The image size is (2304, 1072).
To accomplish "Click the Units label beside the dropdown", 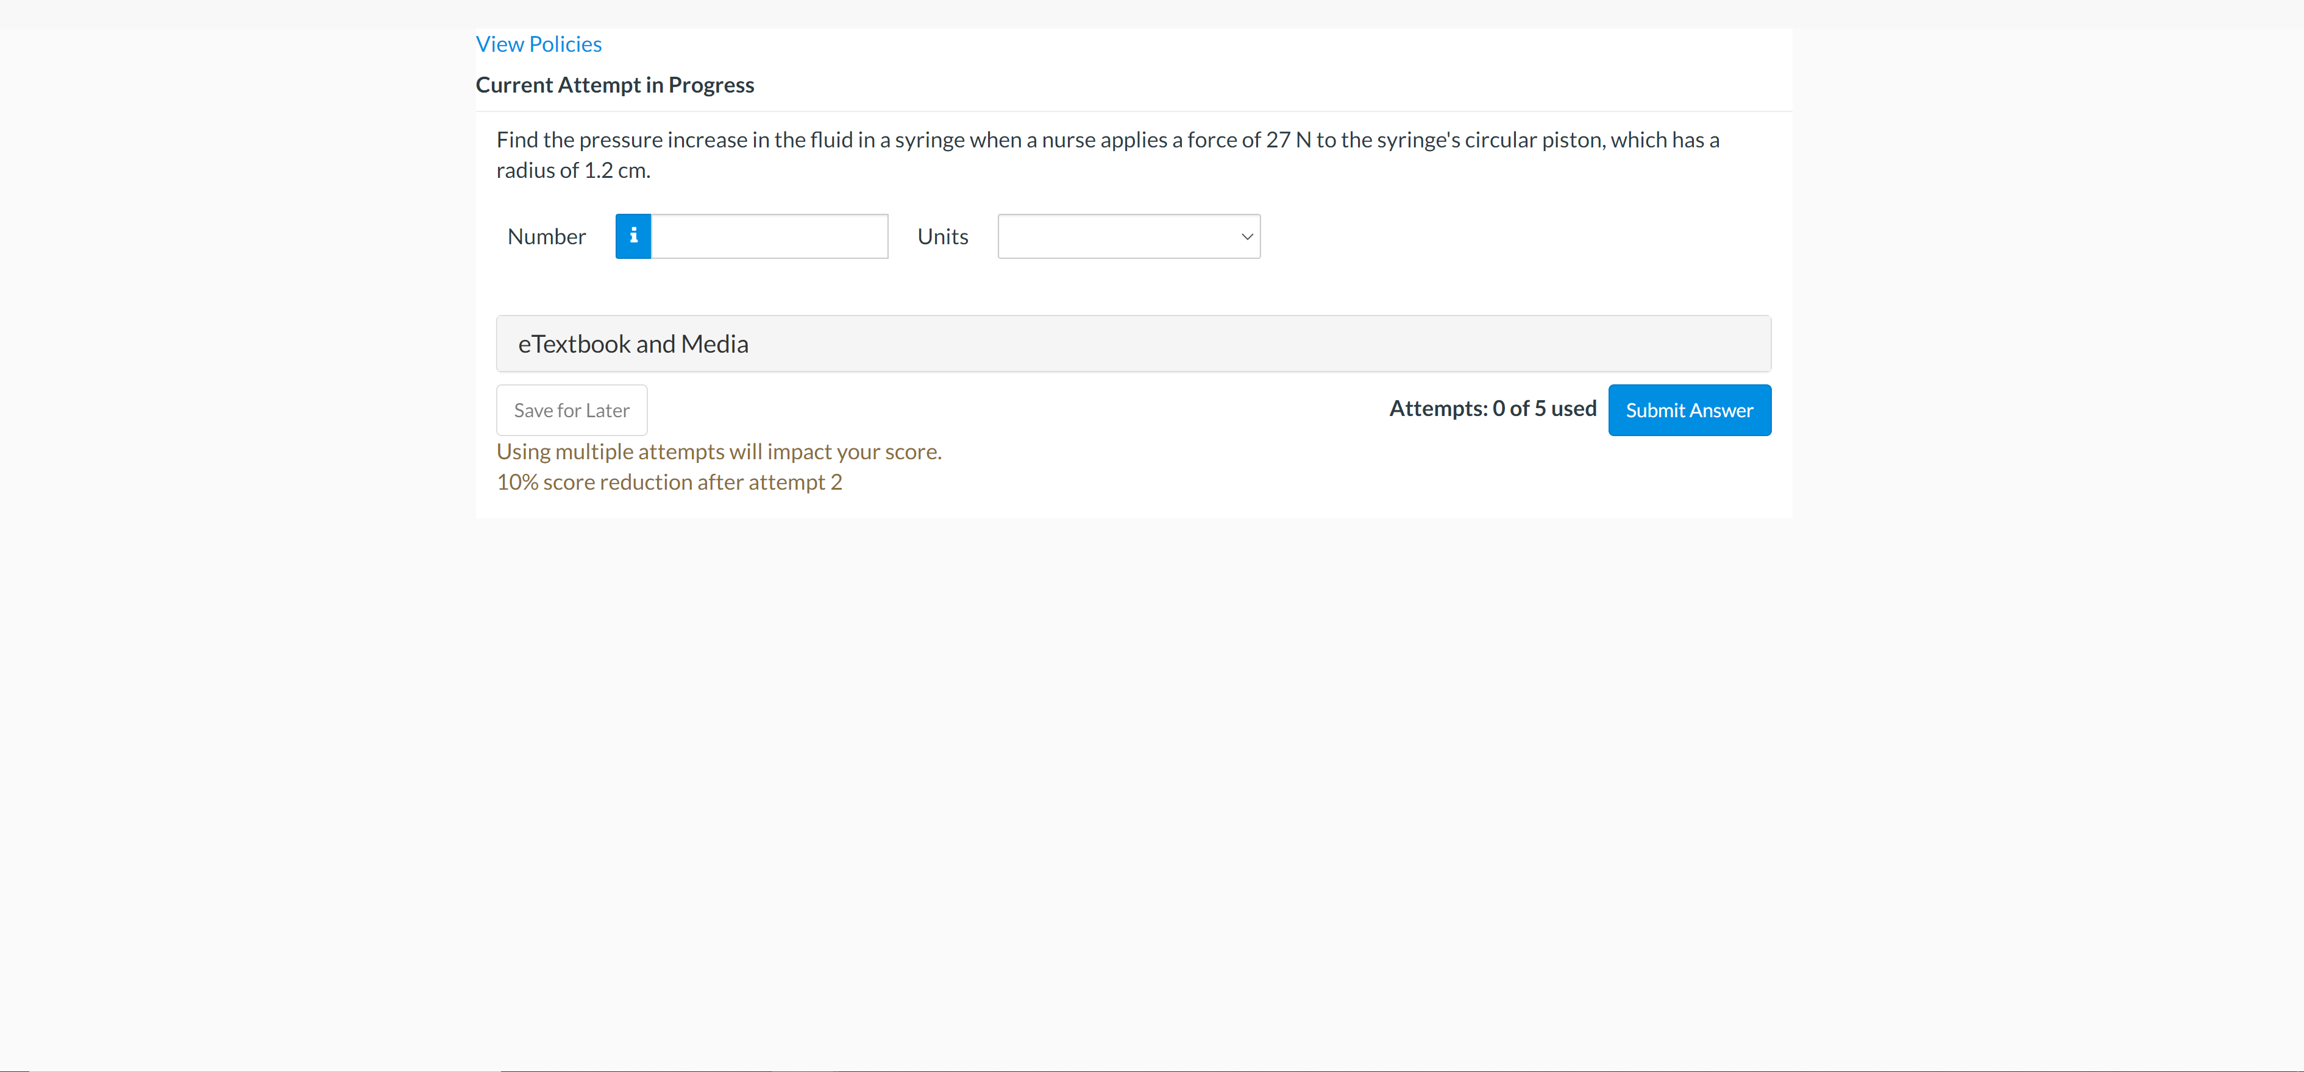I will pyautogui.click(x=942, y=236).
